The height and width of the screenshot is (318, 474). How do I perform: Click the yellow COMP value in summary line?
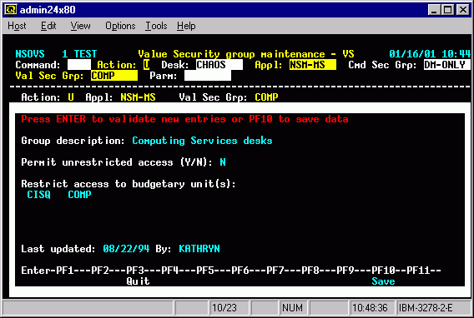(266, 97)
